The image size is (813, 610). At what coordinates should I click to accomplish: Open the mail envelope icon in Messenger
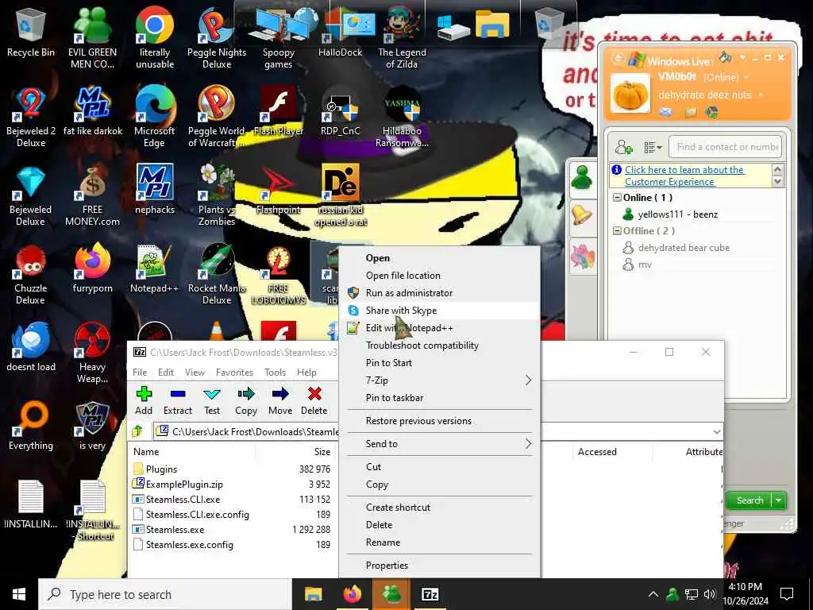click(665, 112)
